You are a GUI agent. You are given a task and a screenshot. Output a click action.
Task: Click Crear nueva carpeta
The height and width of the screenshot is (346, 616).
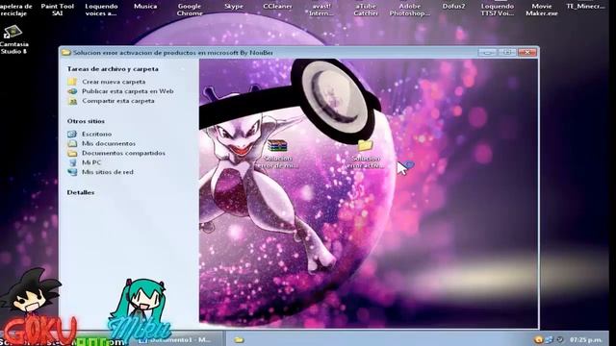(114, 82)
